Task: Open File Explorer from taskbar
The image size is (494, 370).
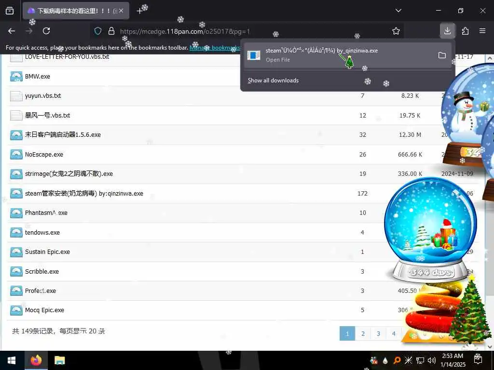Action: tap(59, 360)
